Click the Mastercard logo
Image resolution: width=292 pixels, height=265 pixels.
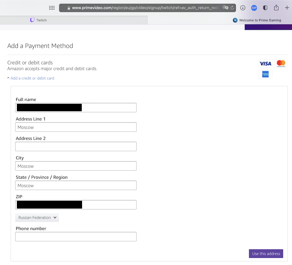[x=281, y=64]
